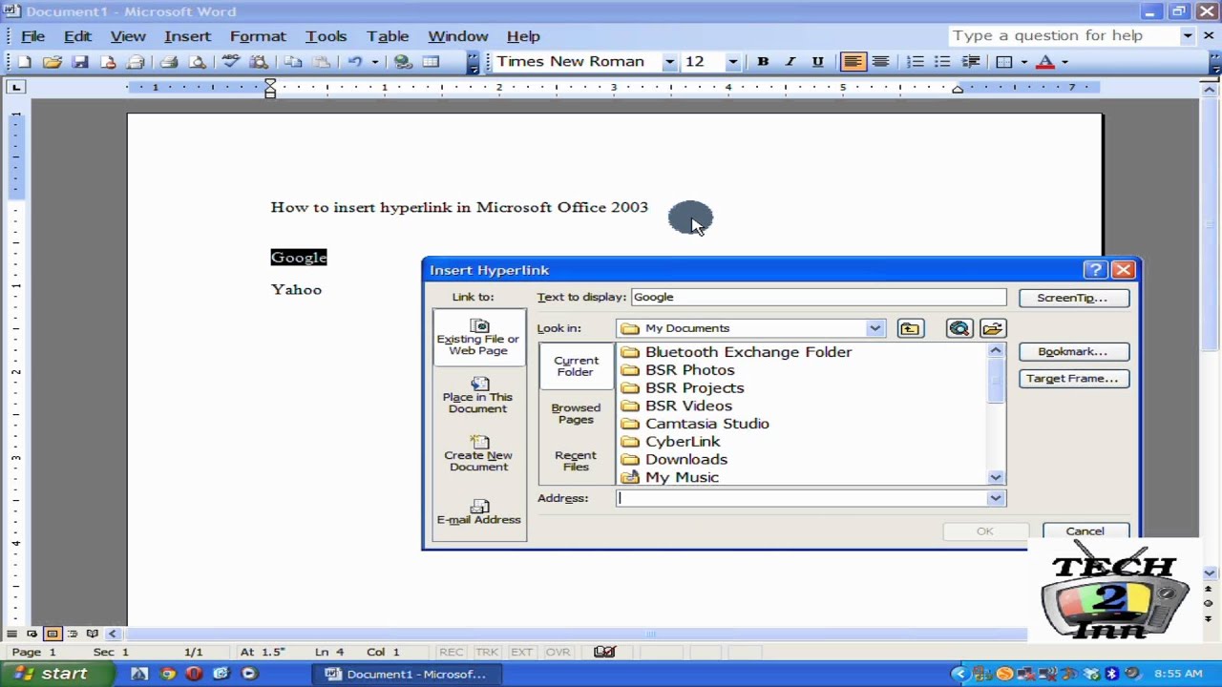Expand the Look in dropdown

pos(874,328)
